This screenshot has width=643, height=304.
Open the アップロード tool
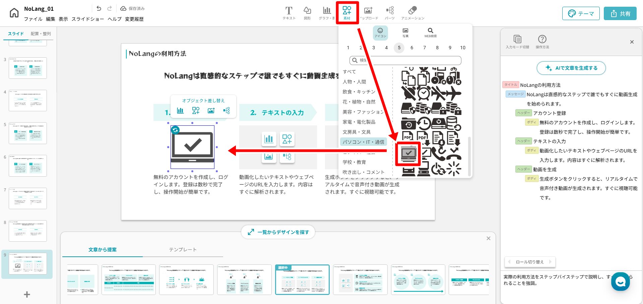click(x=369, y=13)
